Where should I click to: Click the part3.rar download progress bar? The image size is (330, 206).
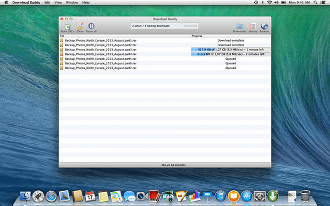(x=230, y=49)
